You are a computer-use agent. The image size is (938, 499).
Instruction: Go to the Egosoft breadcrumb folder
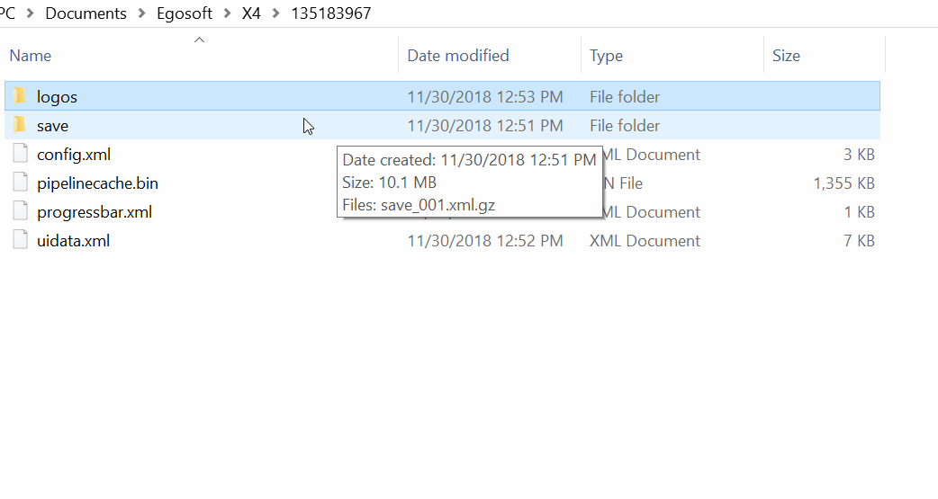pos(185,13)
